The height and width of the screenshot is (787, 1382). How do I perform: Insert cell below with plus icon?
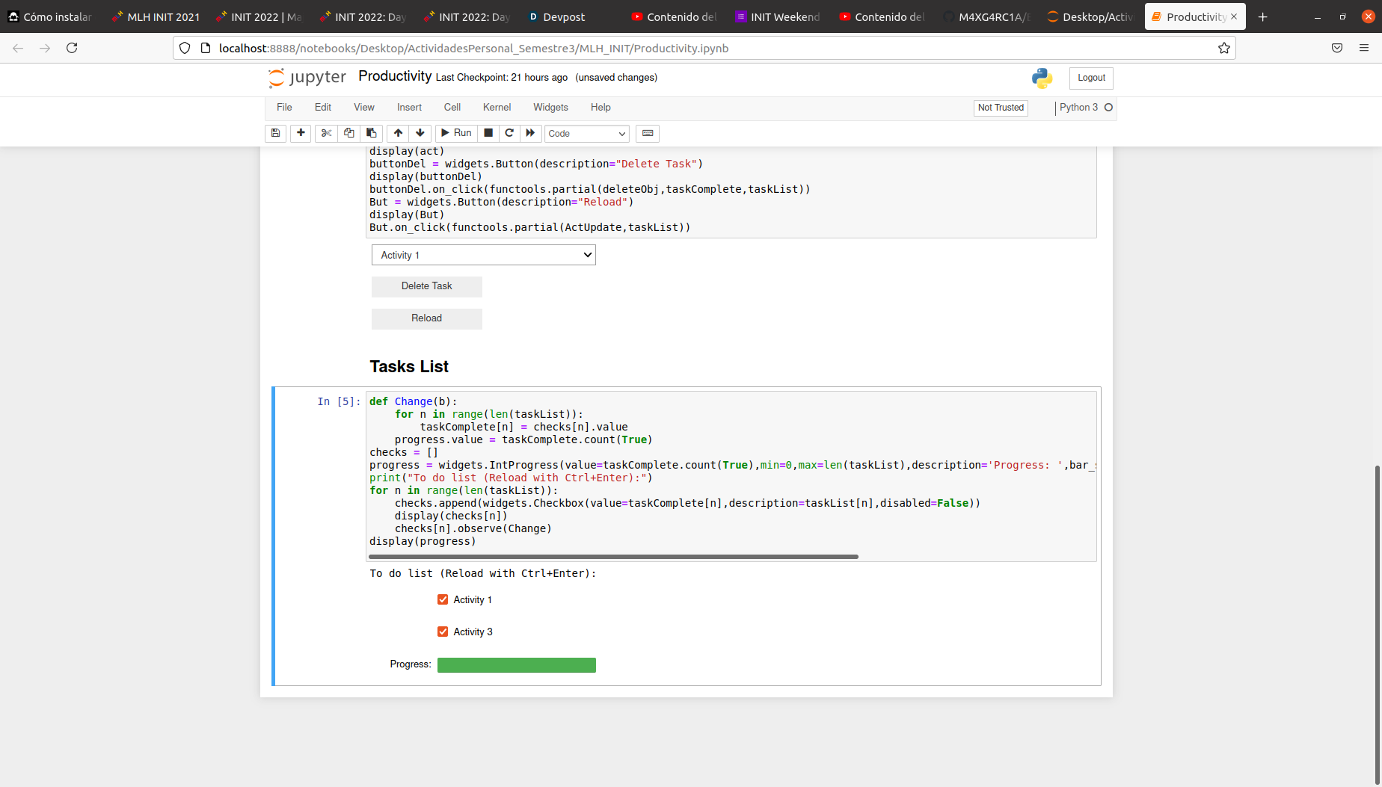pyautogui.click(x=301, y=133)
